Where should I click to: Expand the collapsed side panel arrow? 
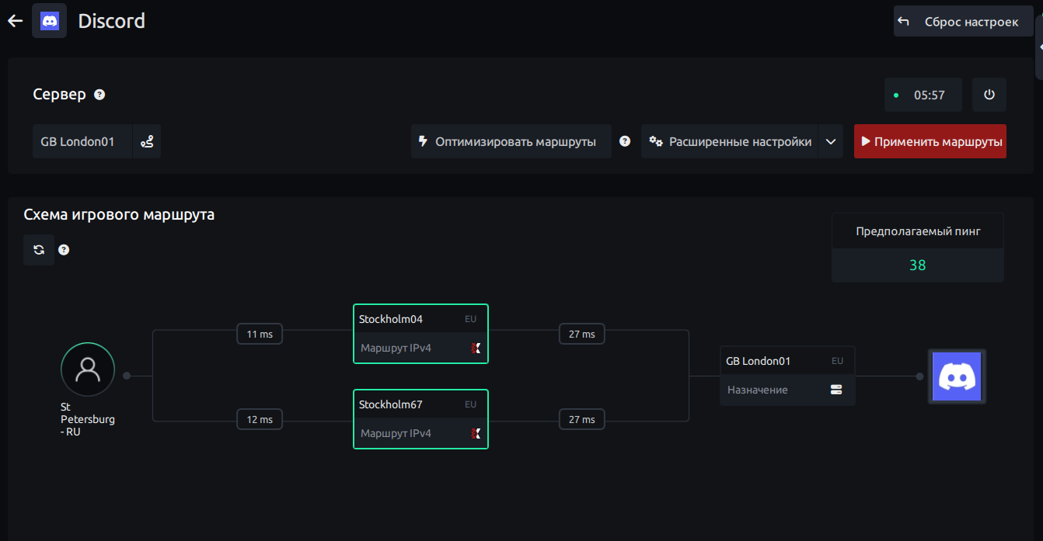point(1040,47)
